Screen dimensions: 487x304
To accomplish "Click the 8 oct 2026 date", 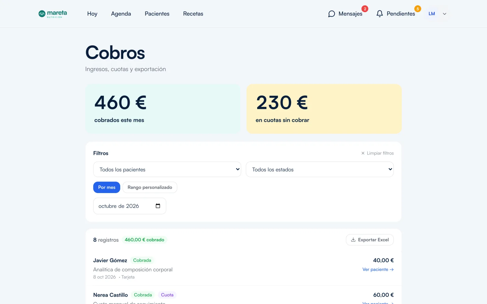I will tap(104, 277).
